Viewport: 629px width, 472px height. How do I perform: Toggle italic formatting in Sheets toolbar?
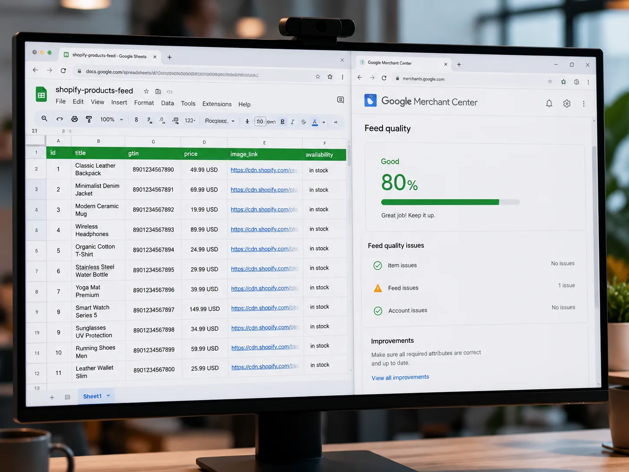pos(292,122)
